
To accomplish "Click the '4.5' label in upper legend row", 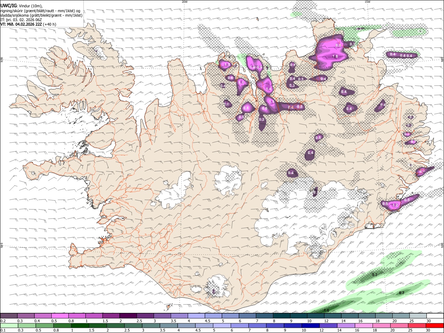I will [207, 321].
